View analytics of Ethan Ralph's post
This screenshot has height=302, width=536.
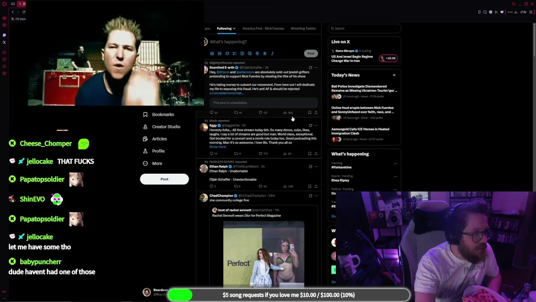click(x=288, y=186)
